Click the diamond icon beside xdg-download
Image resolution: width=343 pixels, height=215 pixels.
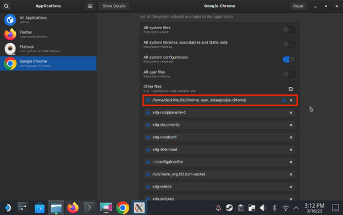pos(148,150)
